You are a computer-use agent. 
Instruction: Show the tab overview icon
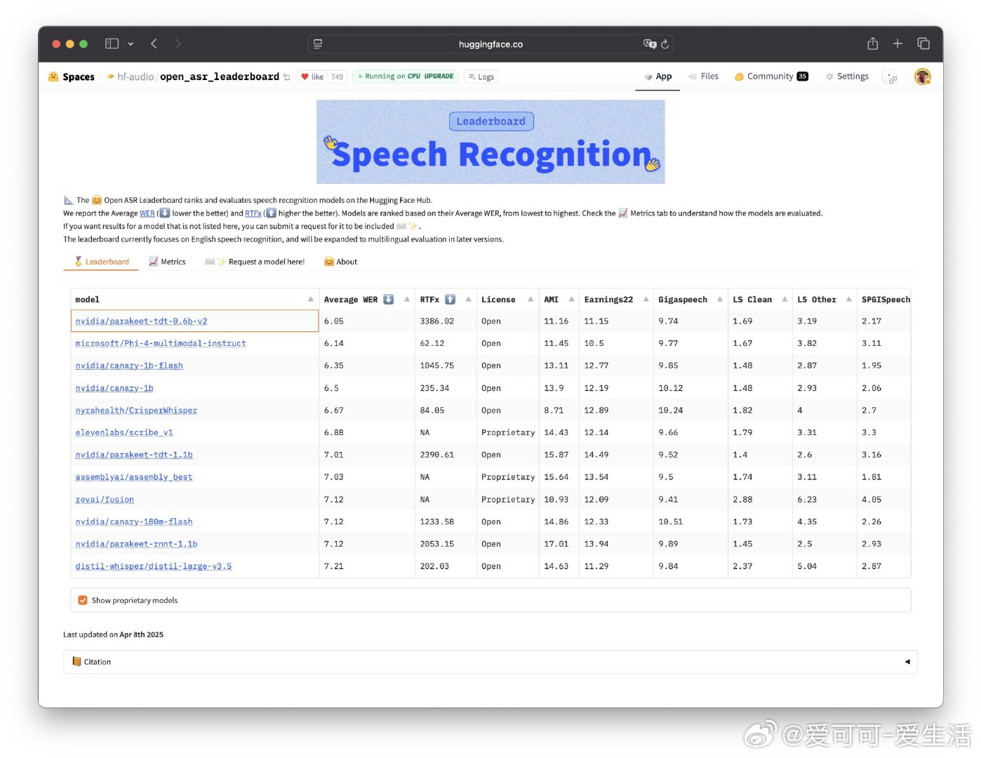tap(923, 44)
